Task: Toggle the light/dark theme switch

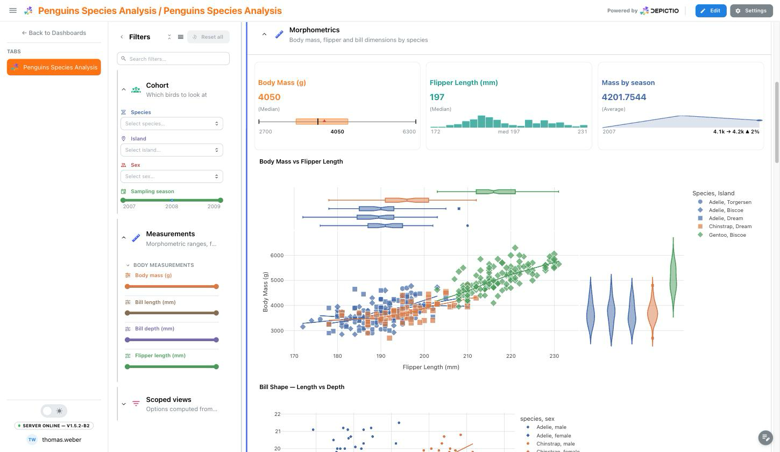Action: [x=54, y=411]
